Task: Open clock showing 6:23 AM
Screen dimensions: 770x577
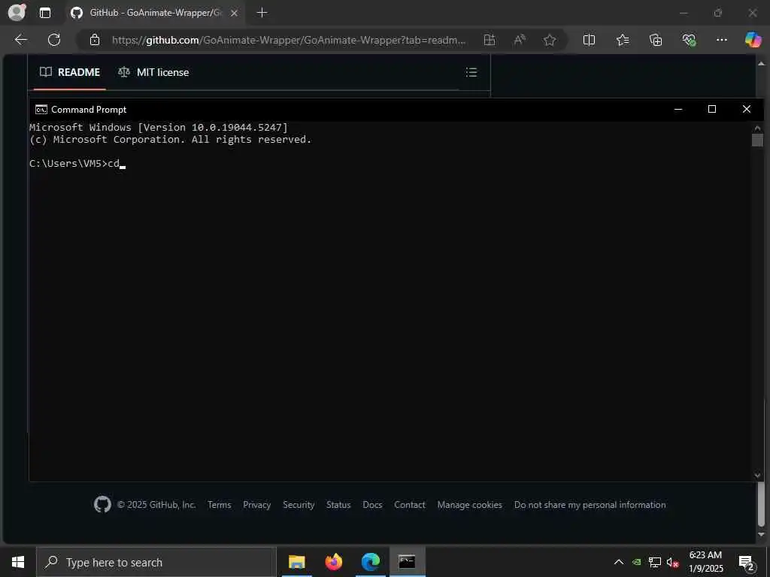Action: point(705,562)
